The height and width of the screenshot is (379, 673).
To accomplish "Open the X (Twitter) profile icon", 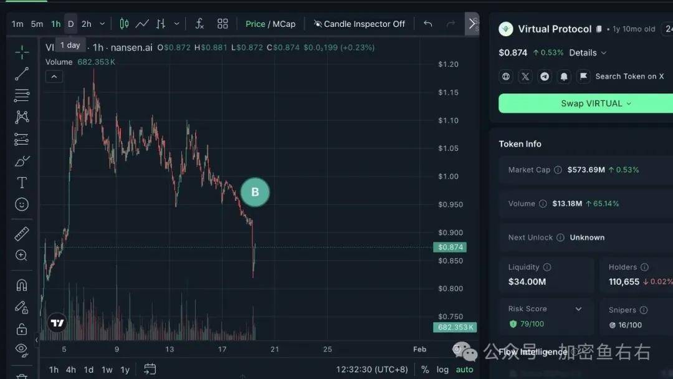I will 525,76.
